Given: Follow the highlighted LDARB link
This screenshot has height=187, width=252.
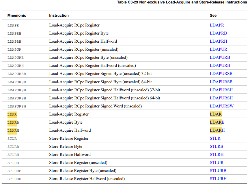Looking at the screenshot, I should [x=217, y=122].
